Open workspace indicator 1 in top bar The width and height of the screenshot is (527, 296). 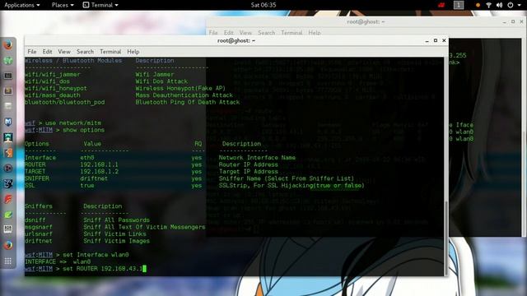point(459,5)
